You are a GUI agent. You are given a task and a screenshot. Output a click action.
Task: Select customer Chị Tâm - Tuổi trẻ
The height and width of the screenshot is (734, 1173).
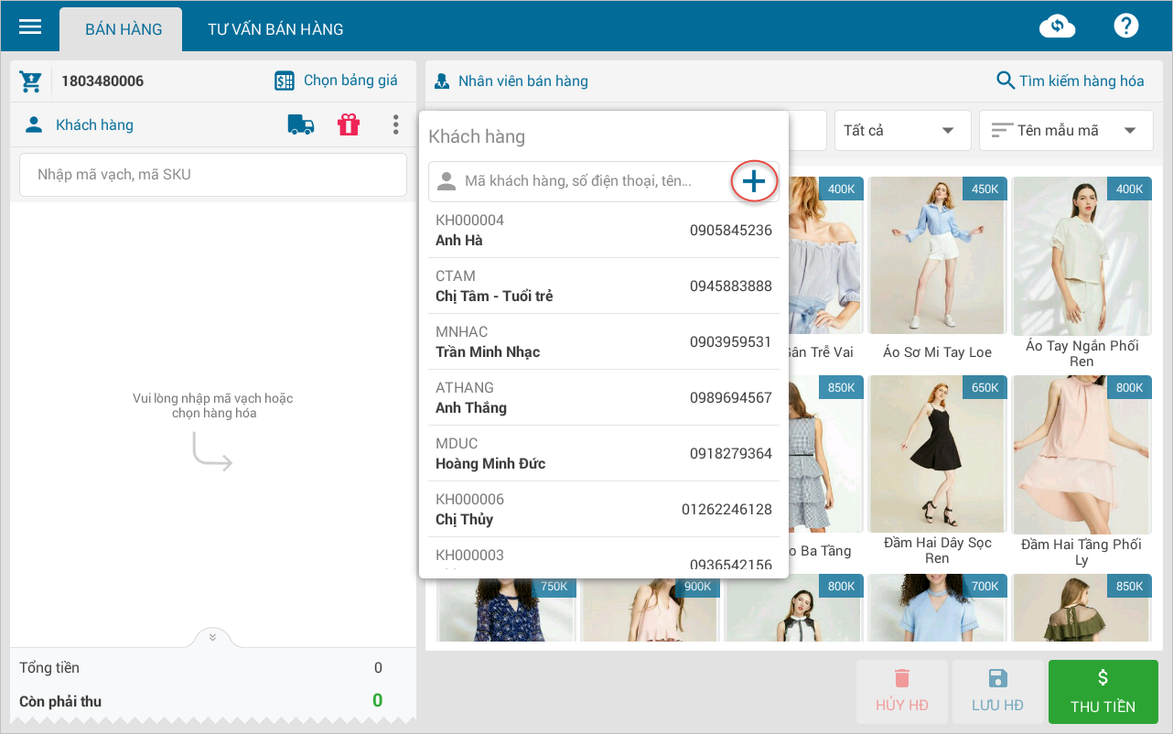point(604,286)
